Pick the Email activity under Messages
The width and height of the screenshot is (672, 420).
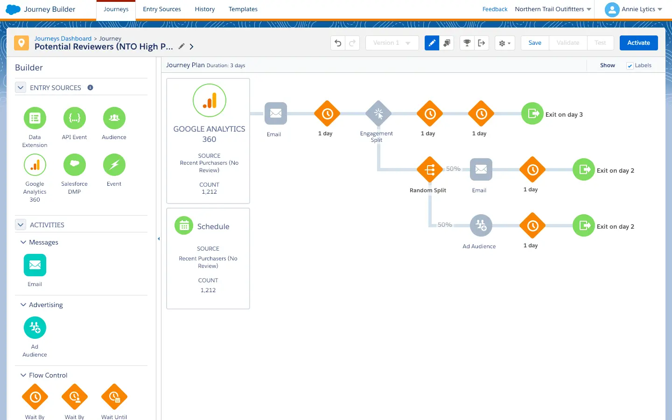coord(35,265)
